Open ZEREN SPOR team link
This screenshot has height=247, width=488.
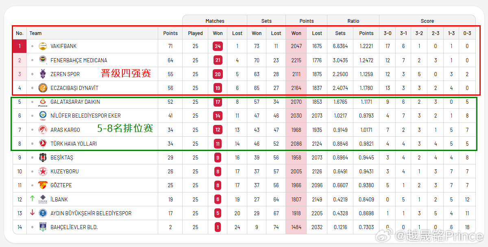coord(65,74)
